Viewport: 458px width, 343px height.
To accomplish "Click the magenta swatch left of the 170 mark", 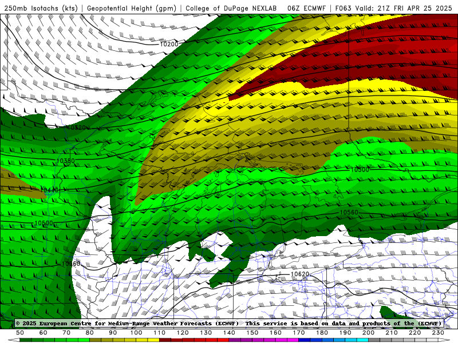I will [x=293, y=340].
